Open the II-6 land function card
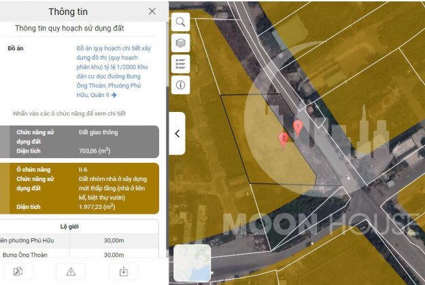Screen dimensions: 425x285 tap(80, 187)
